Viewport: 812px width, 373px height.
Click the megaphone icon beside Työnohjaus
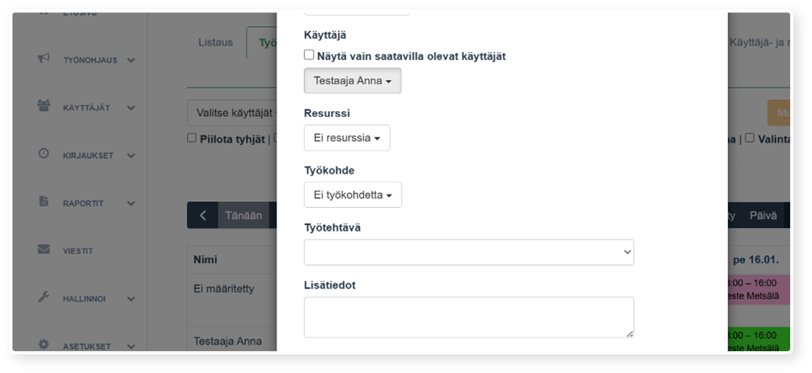(44, 58)
